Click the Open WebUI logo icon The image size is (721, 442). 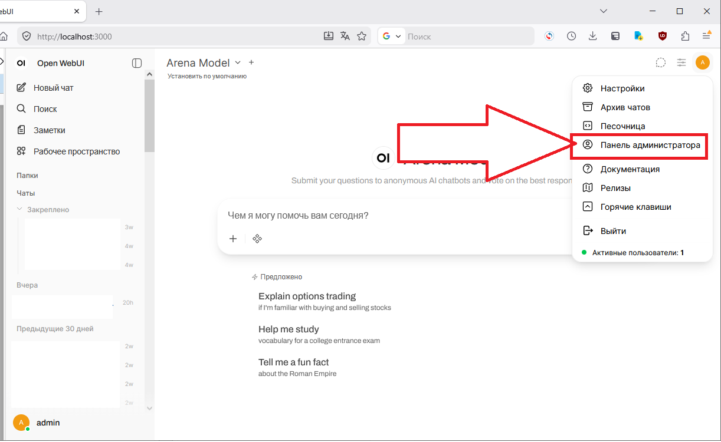tap(21, 63)
